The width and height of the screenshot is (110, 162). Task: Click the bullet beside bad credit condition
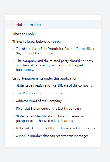click(13, 61)
